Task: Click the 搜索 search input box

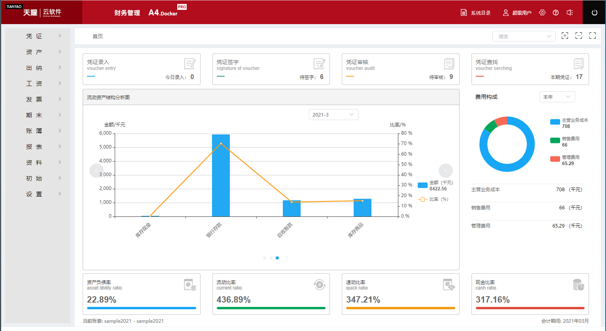Action: [519, 36]
